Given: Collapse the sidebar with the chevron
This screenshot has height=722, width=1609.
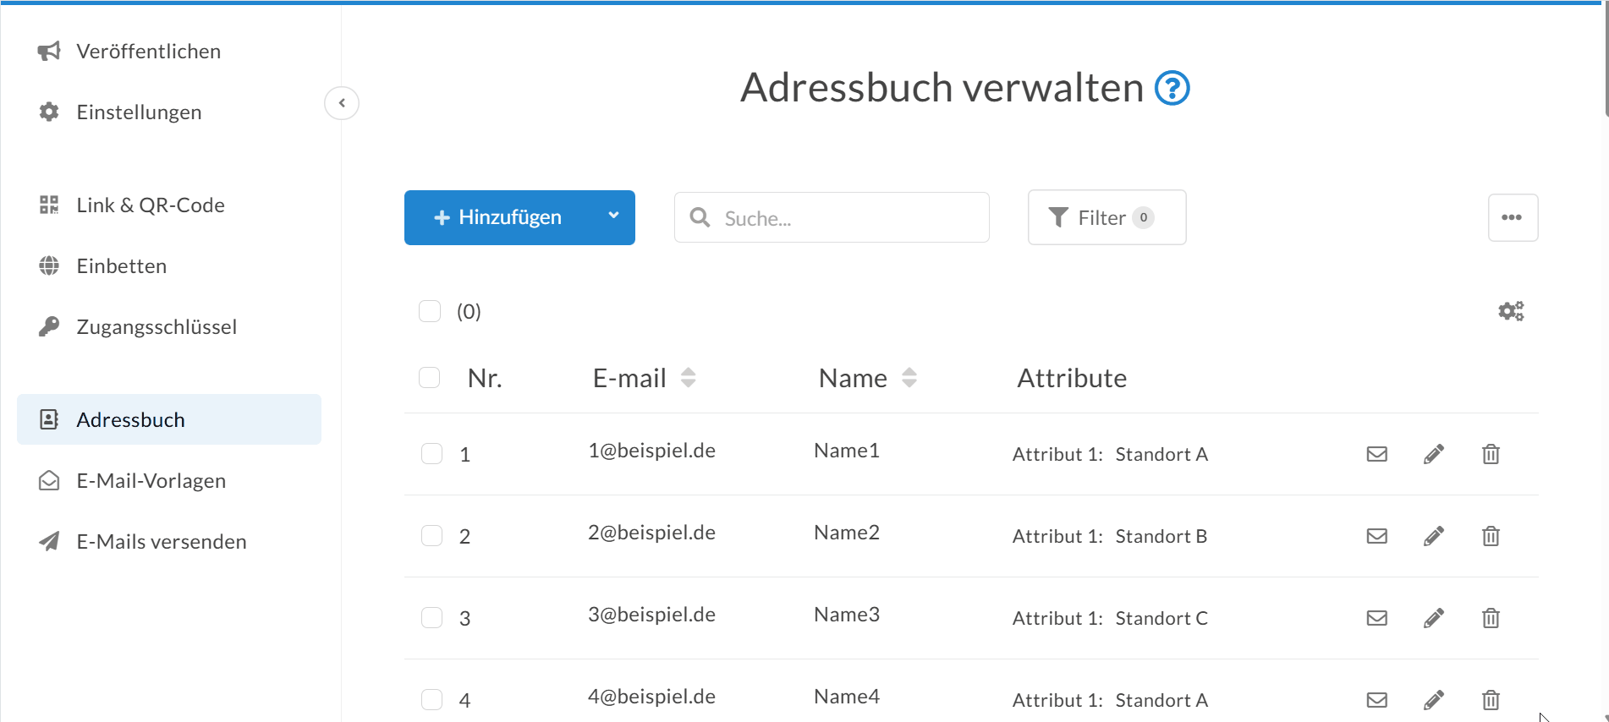Looking at the screenshot, I should (x=342, y=103).
